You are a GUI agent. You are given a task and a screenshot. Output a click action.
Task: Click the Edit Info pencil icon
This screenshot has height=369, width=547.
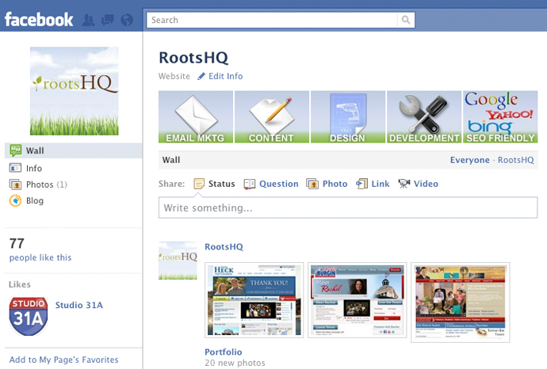pos(201,76)
